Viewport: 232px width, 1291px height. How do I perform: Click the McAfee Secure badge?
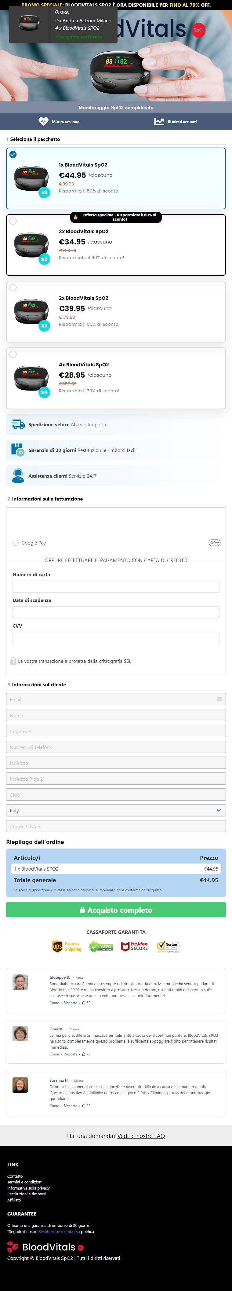pyautogui.click(x=135, y=946)
